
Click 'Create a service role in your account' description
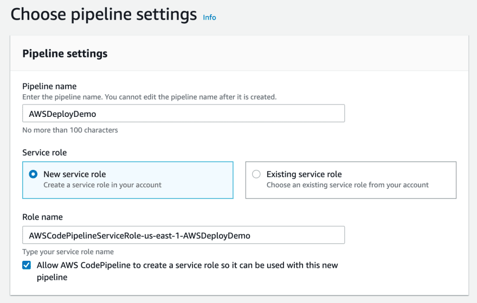[102, 185]
